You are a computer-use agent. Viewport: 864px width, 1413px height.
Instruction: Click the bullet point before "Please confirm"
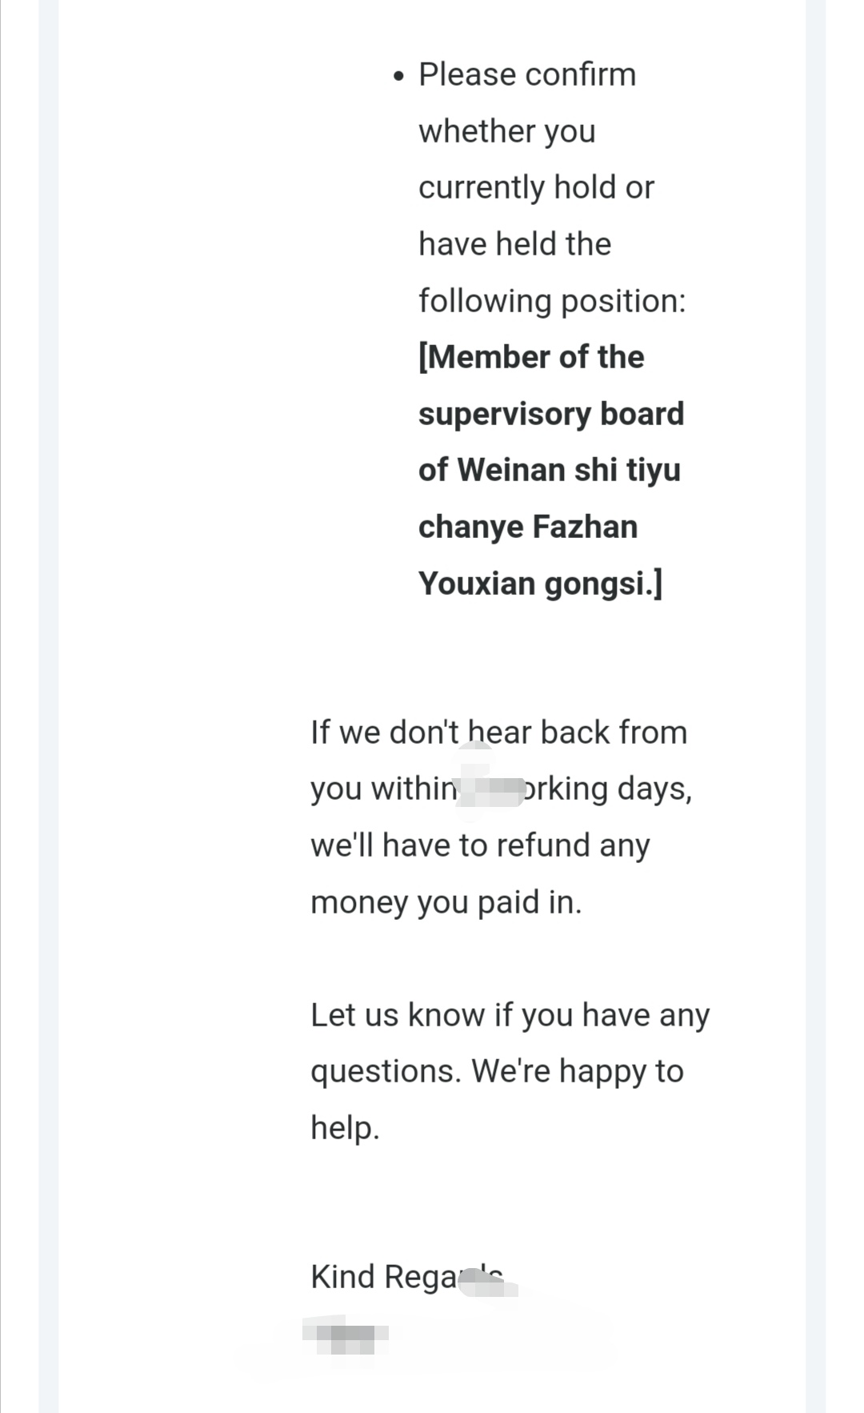click(399, 77)
